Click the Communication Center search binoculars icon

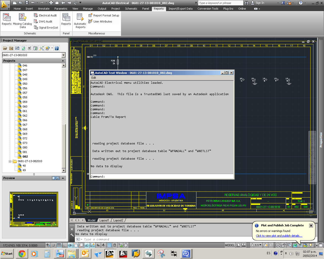click(x=247, y=3)
